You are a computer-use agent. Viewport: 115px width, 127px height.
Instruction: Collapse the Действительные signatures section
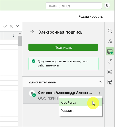coord(100,82)
